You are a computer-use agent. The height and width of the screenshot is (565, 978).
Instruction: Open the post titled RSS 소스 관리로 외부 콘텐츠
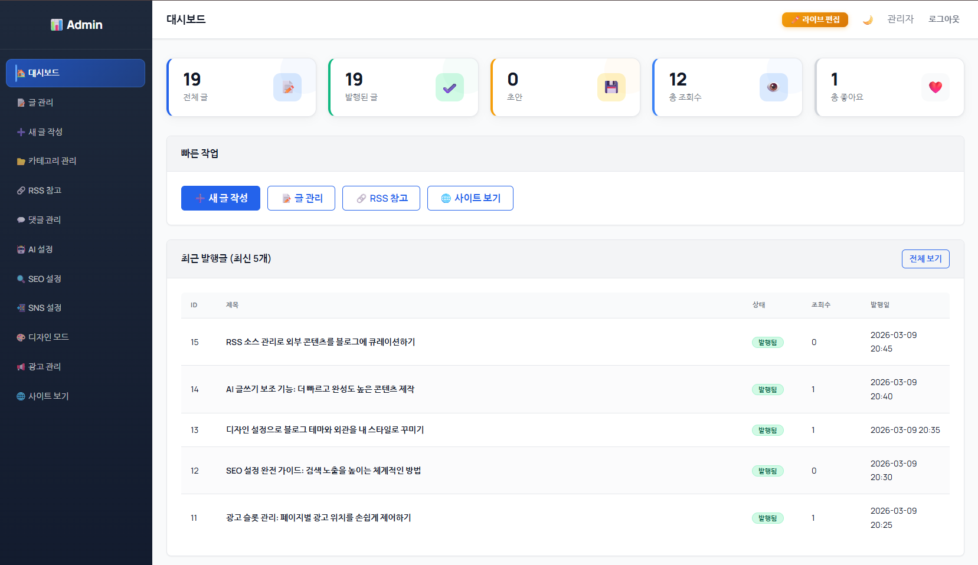[x=320, y=342]
